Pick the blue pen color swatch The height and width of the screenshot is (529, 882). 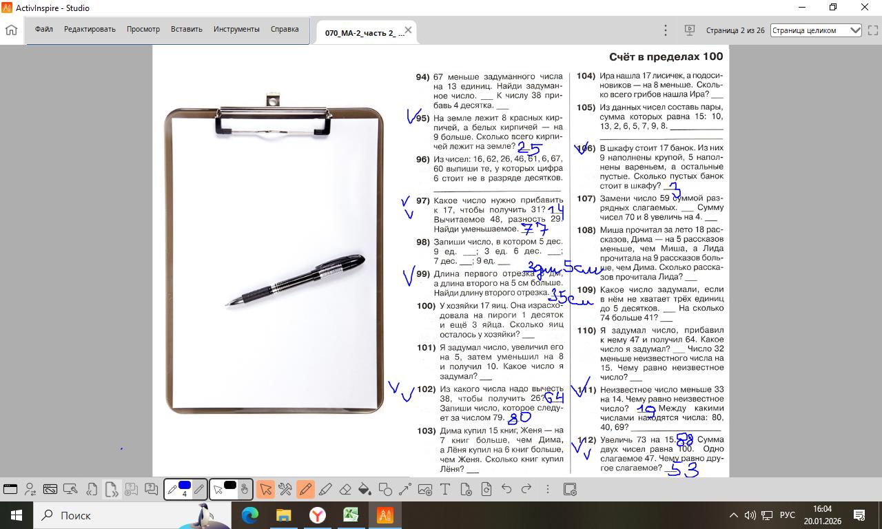[x=184, y=485]
